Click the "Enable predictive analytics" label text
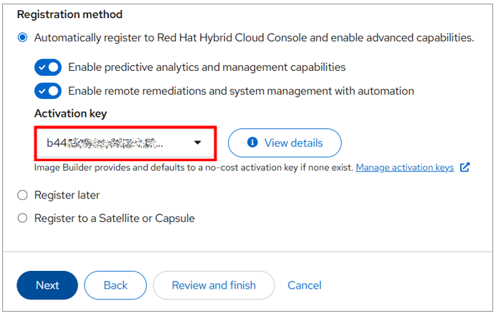The width and height of the screenshot is (496, 316). (x=206, y=67)
